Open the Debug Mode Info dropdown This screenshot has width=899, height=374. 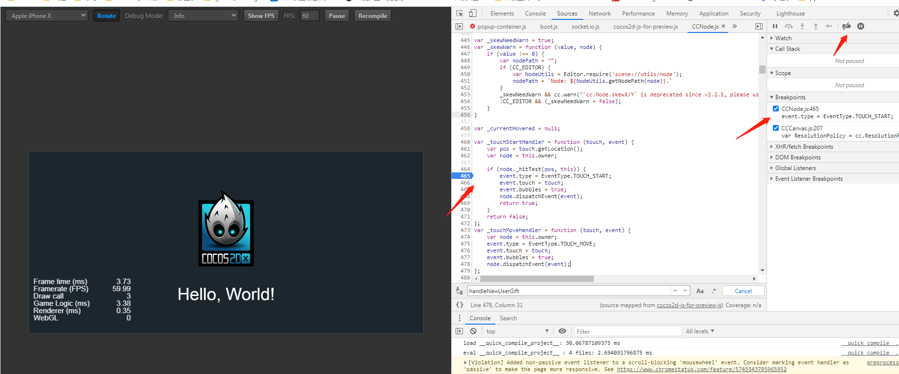(x=203, y=16)
